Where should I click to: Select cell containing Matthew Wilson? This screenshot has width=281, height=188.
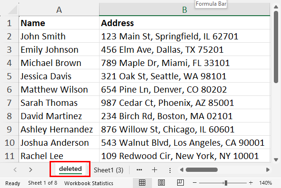[59, 89]
